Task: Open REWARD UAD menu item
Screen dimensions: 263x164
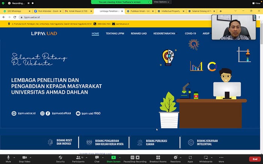Action: (x=139, y=33)
